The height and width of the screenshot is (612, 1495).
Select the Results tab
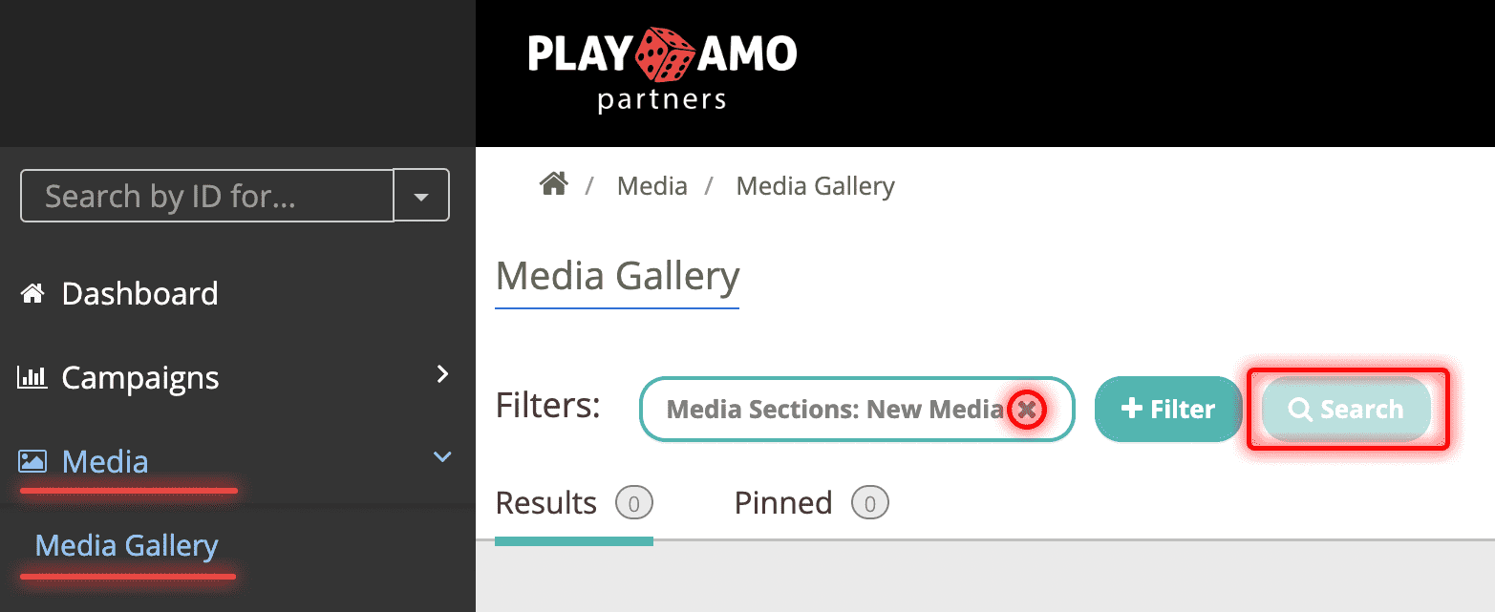pos(545,502)
